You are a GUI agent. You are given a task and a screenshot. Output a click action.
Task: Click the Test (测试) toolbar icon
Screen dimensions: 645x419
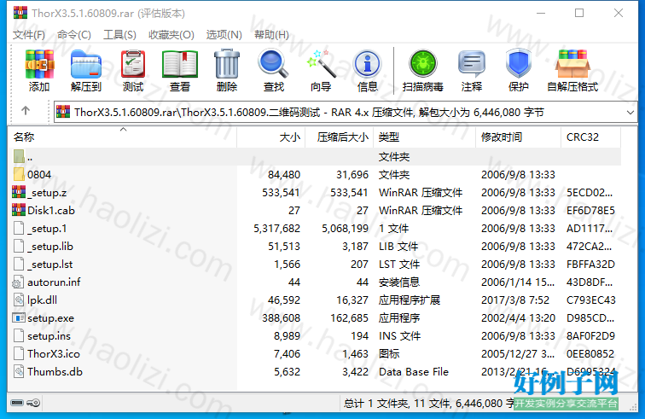(x=133, y=64)
